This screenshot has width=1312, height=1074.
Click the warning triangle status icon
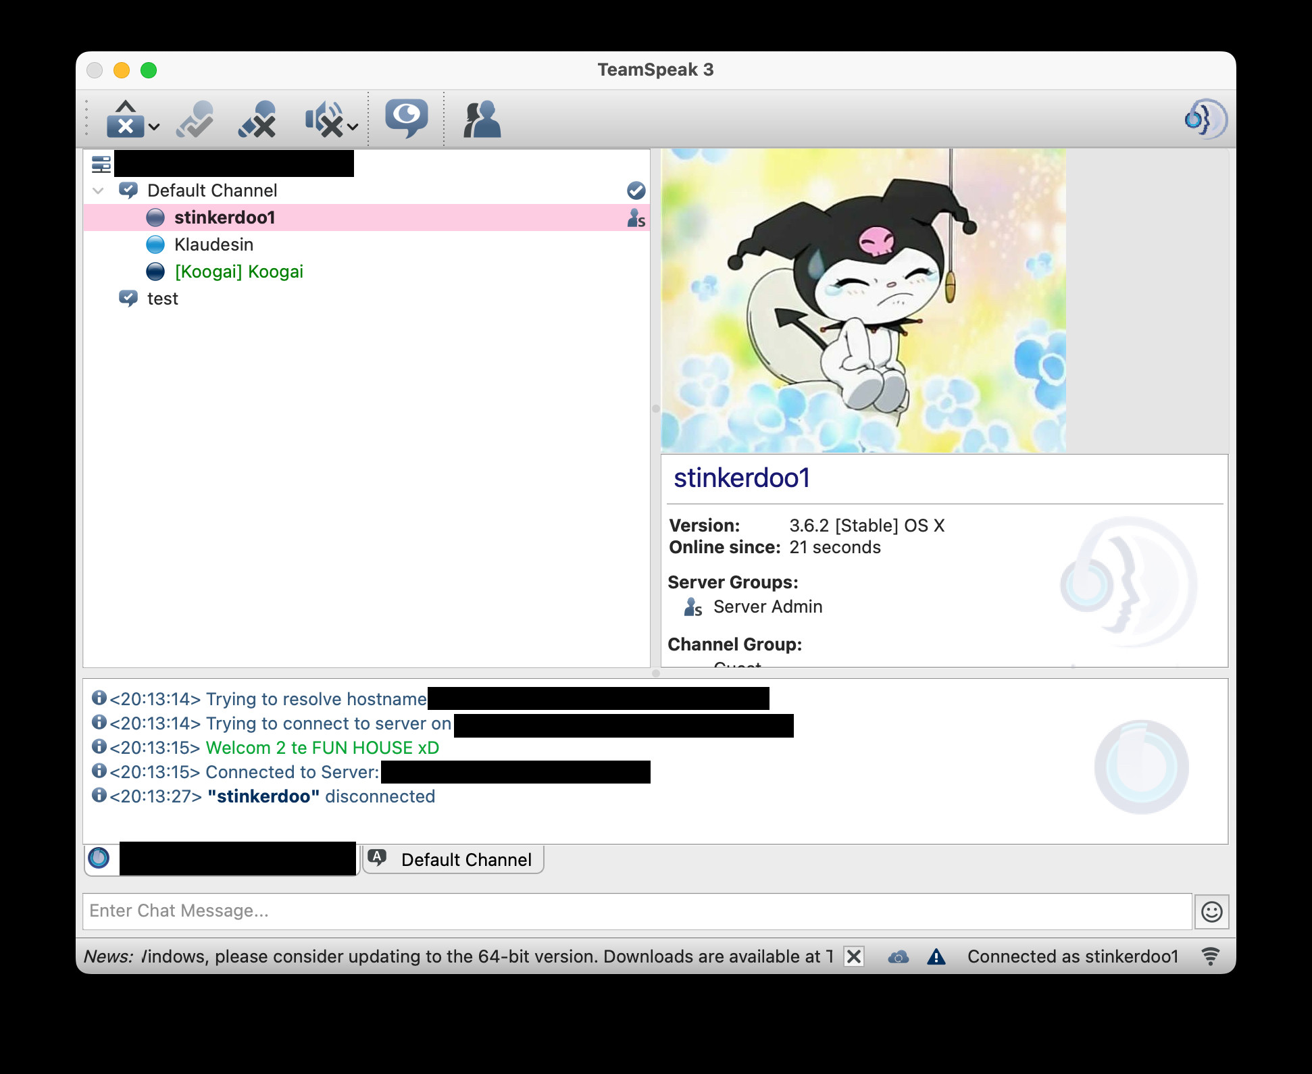pyautogui.click(x=936, y=956)
